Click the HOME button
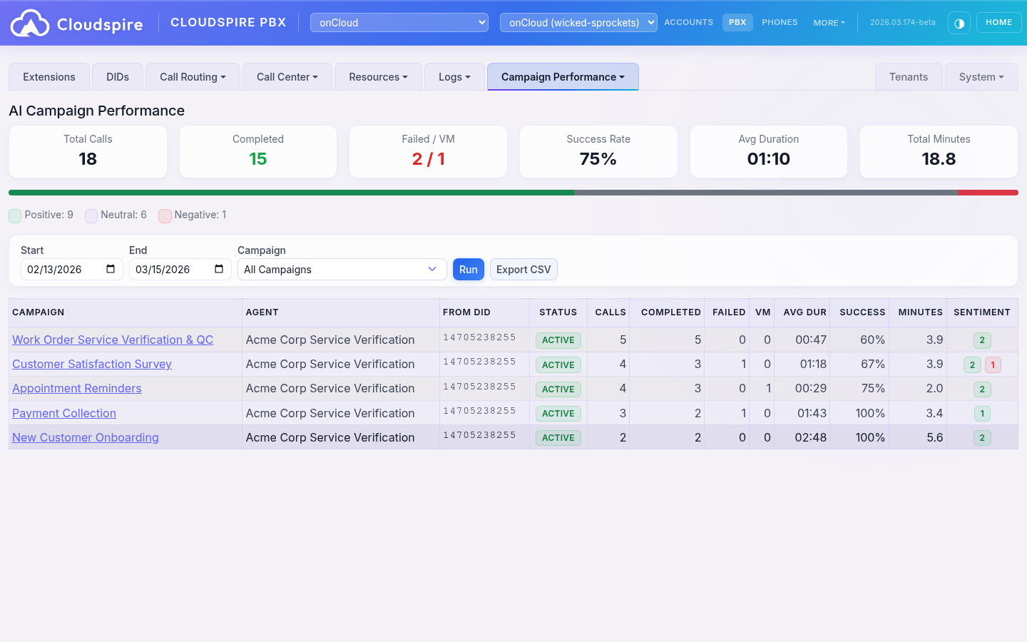The height and width of the screenshot is (642, 1027). [998, 22]
